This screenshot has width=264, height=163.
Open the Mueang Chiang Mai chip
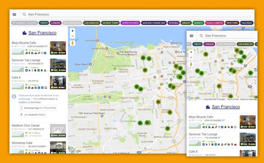point(154,23)
